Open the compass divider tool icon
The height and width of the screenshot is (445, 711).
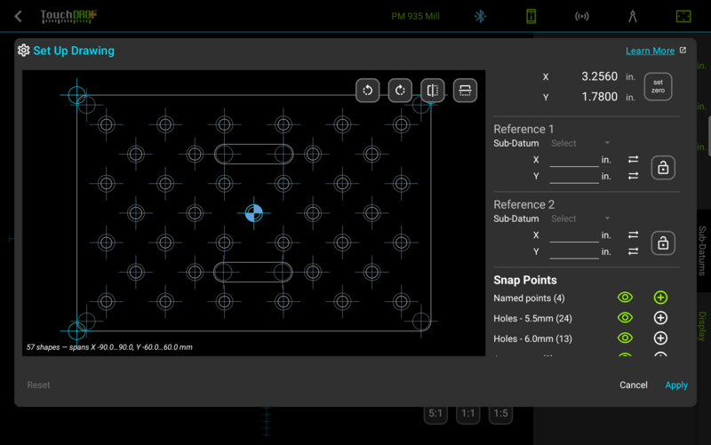click(x=633, y=16)
